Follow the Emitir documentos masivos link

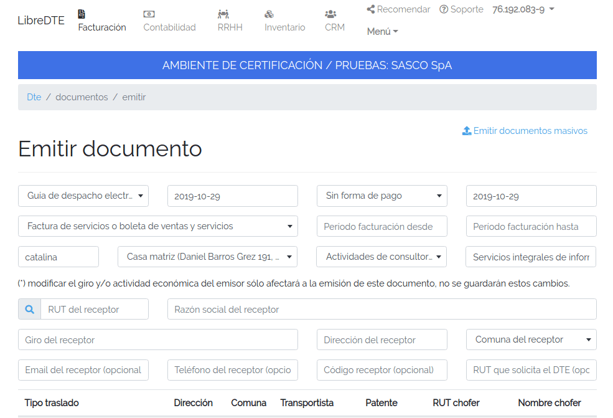(x=530, y=130)
